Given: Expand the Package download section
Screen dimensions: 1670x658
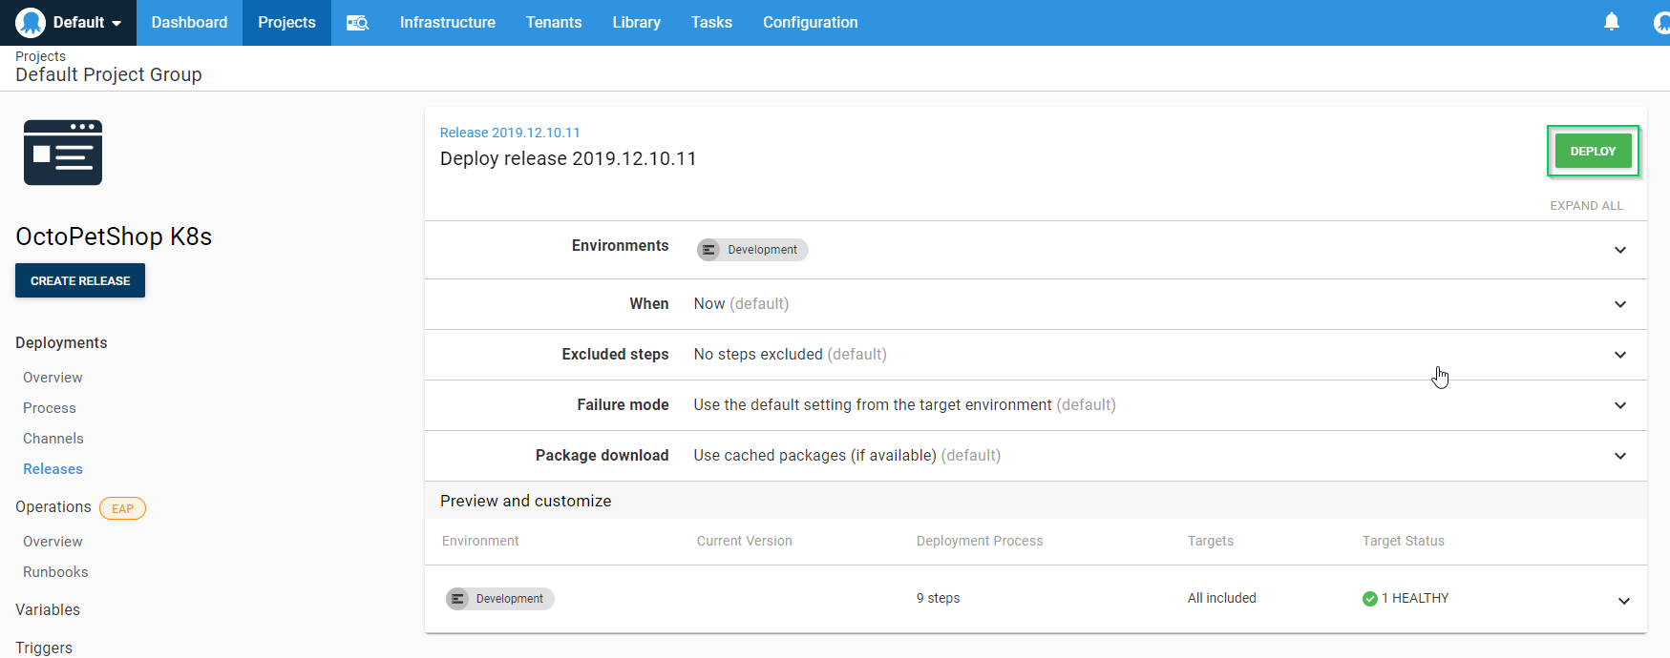Looking at the screenshot, I should tap(1619, 456).
